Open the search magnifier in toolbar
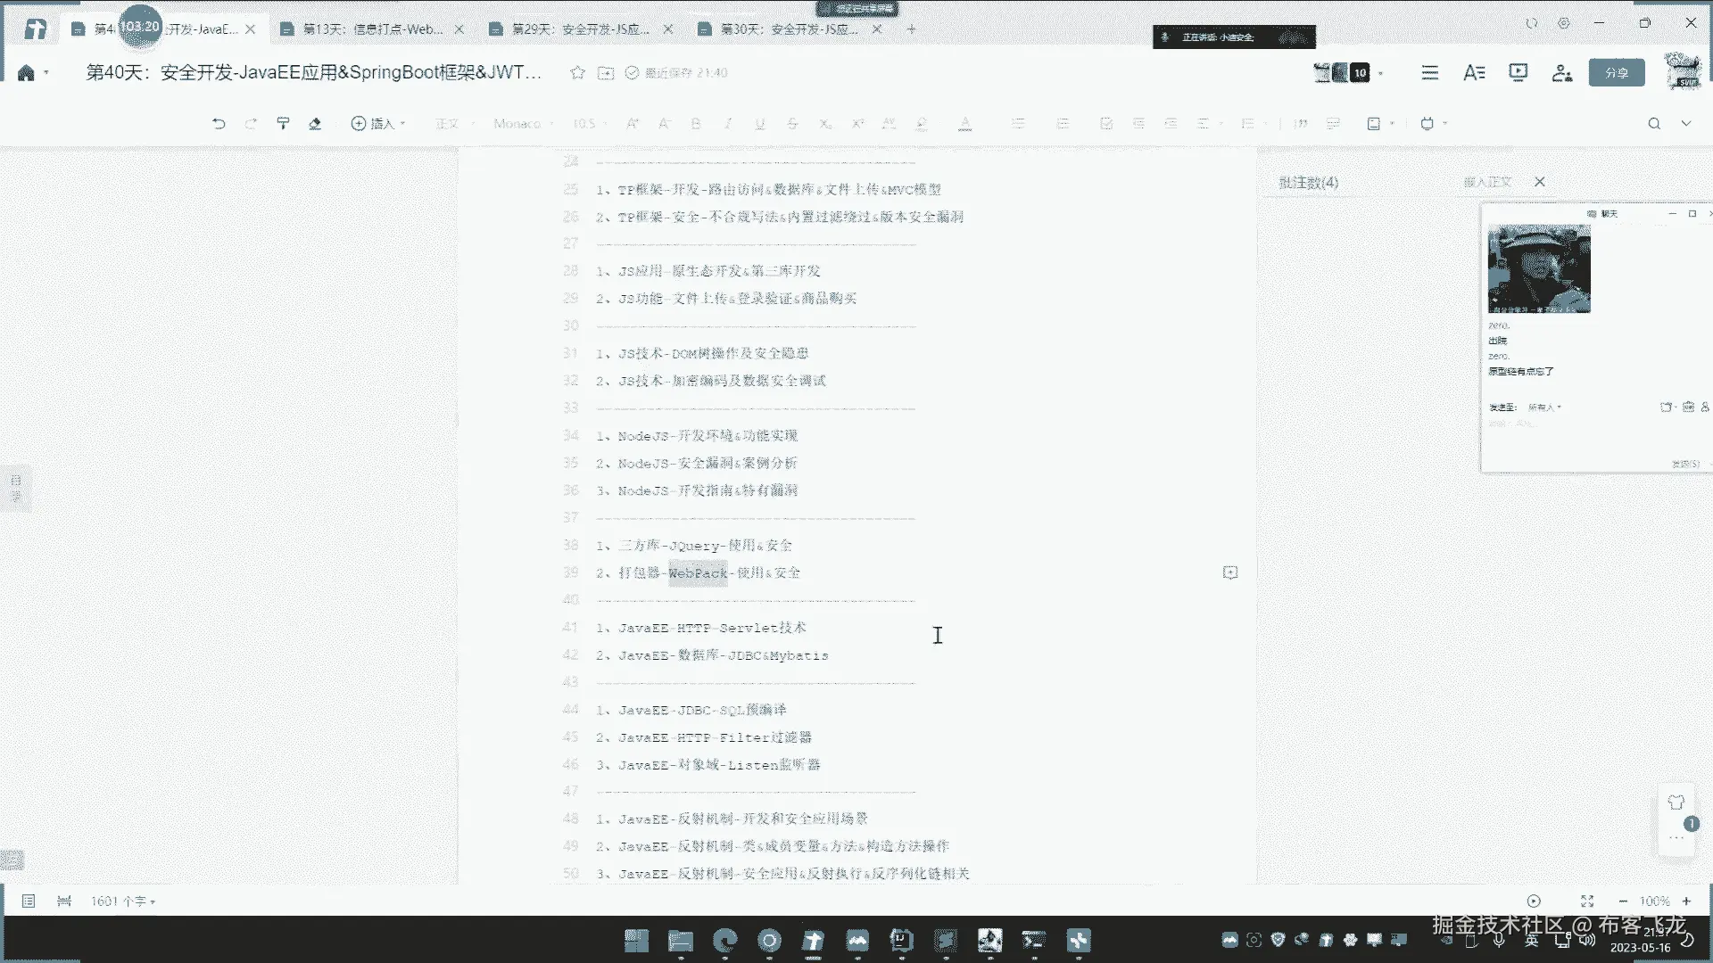This screenshot has height=963, width=1713. [x=1654, y=124]
